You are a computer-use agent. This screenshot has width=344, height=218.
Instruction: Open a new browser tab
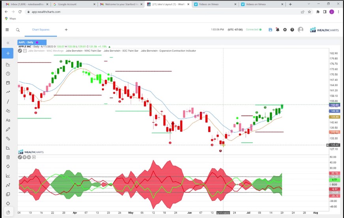[x=290, y=4]
